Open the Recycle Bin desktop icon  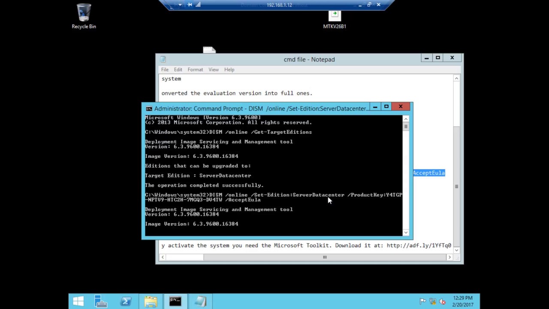click(84, 17)
